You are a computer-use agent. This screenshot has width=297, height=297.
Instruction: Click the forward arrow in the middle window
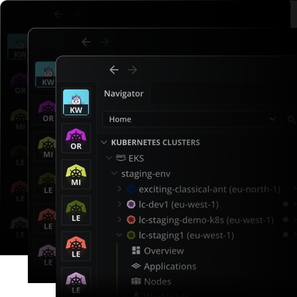pos(104,42)
